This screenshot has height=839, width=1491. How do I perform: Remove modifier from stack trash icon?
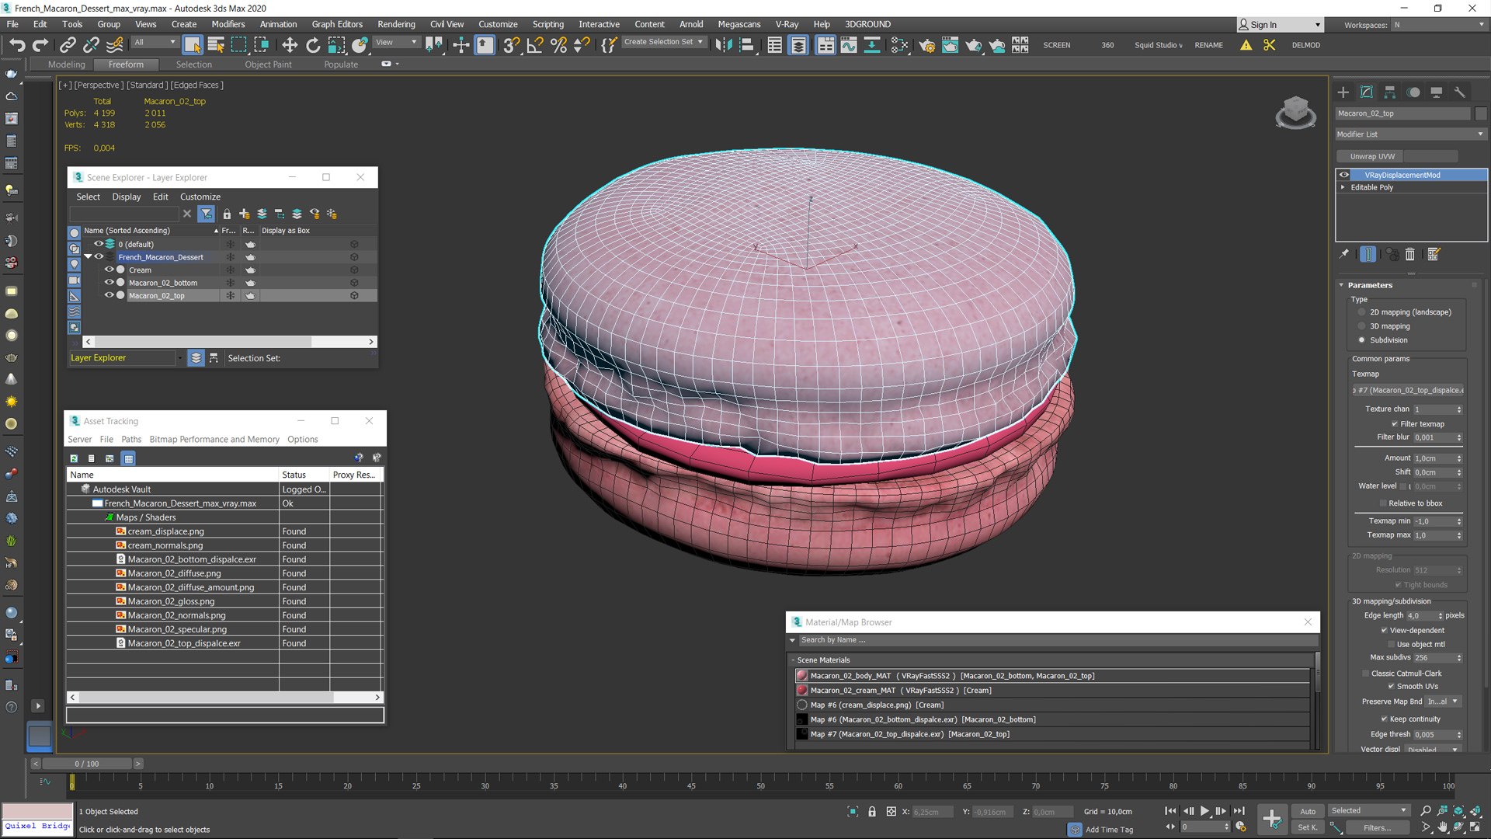(x=1410, y=254)
